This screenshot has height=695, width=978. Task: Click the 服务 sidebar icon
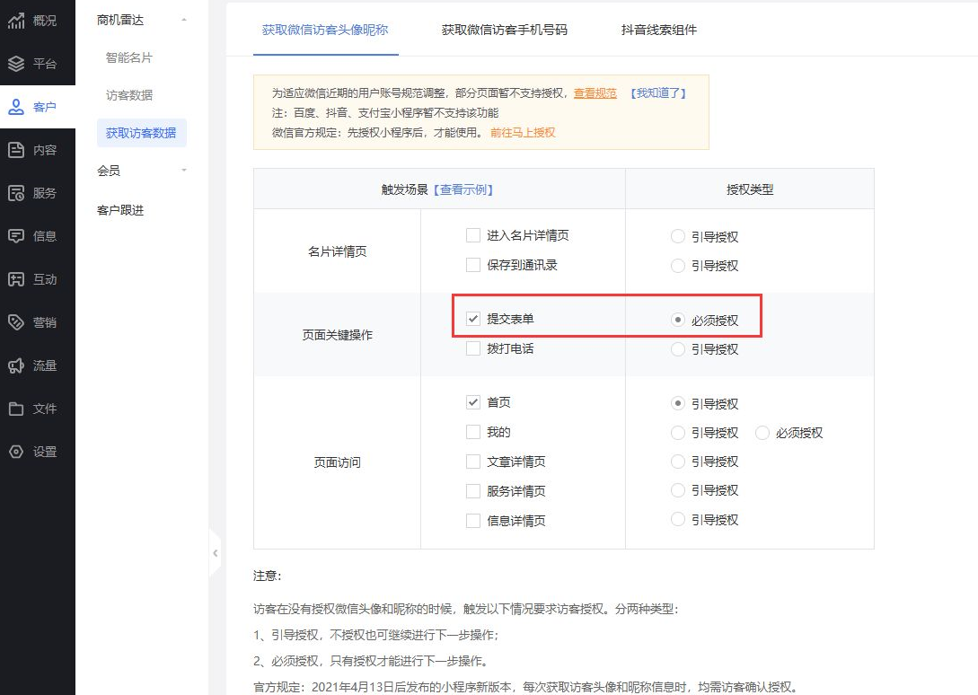(16, 193)
